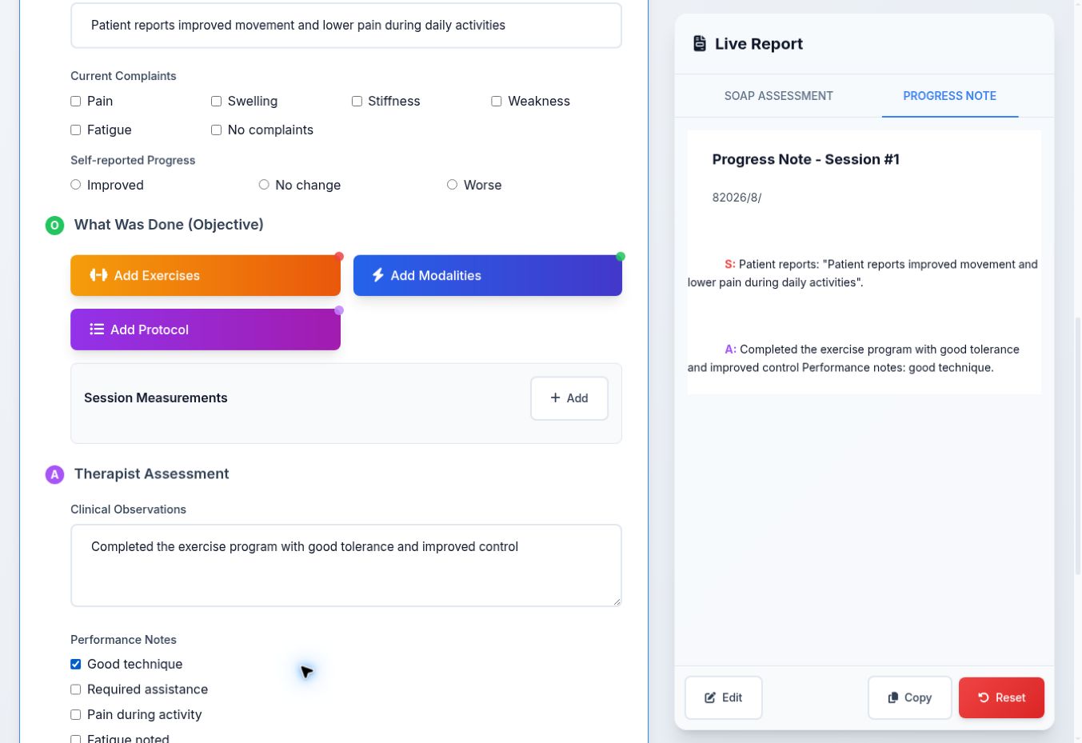The width and height of the screenshot is (1082, 743).
Task: Click the purple A Assessment section badge
Action: (x=54, y=475)
